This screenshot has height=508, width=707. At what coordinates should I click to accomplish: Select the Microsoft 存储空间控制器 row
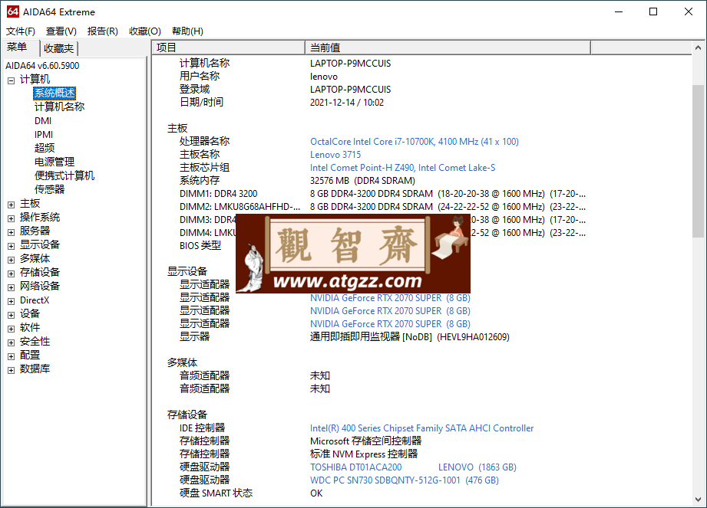[x=300, y=441]
